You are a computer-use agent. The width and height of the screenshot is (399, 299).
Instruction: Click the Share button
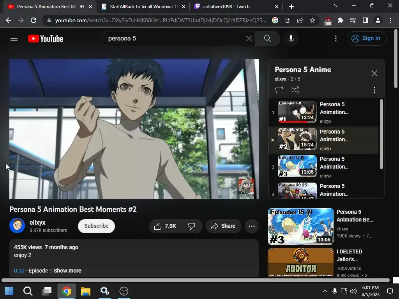[x=223, y=226]
